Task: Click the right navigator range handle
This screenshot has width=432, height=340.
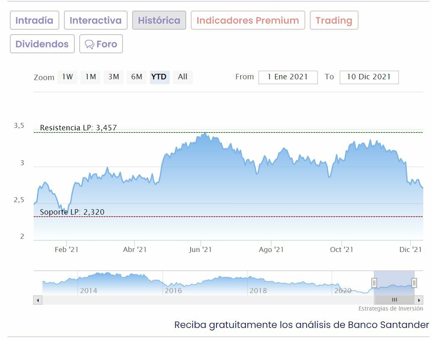Action: (414, 283)
